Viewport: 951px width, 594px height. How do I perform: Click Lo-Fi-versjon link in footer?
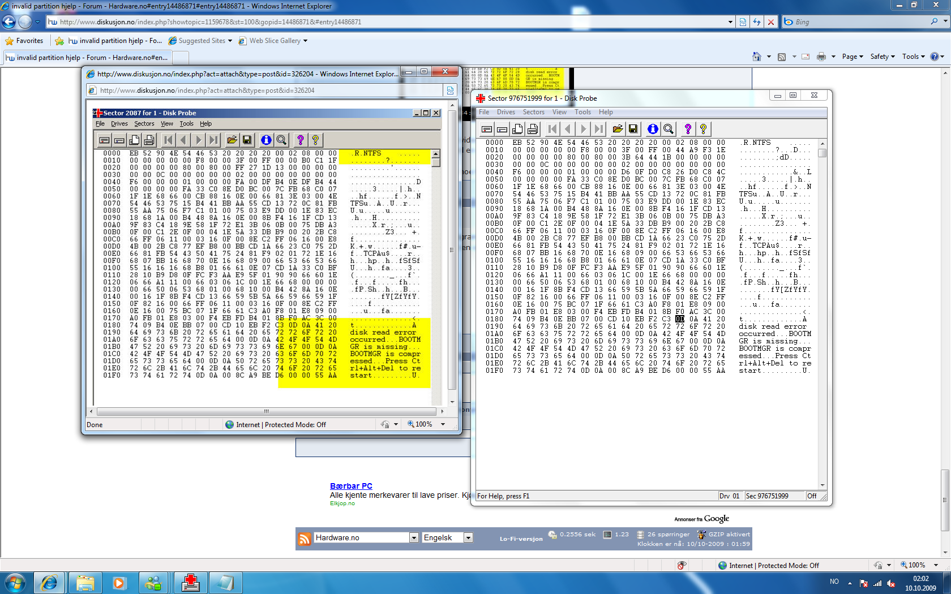tap(521, 539)
